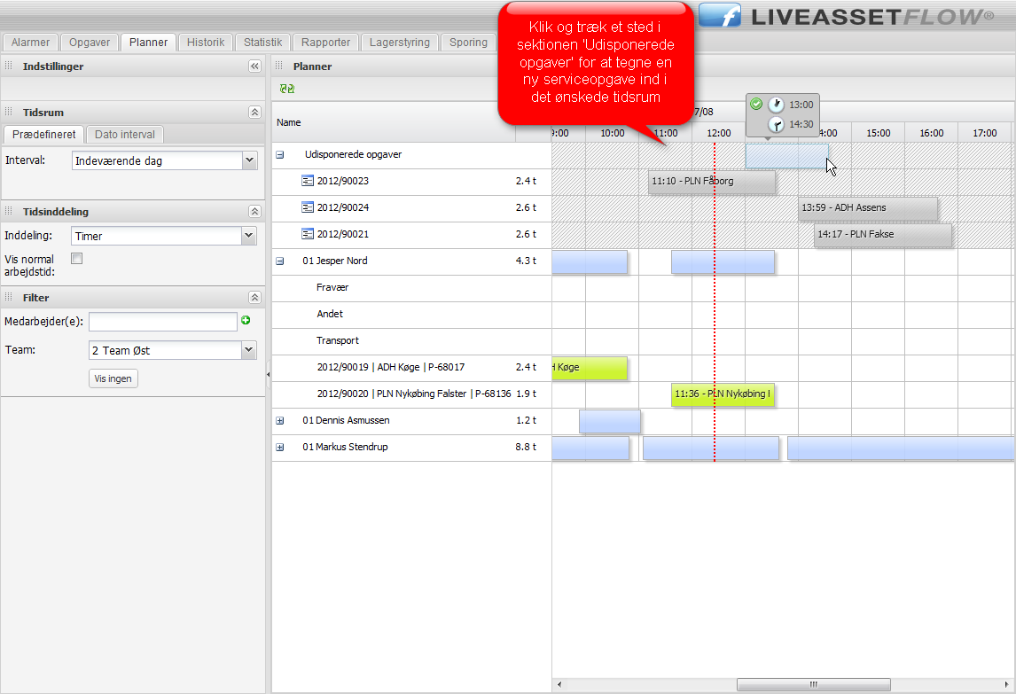Open the Interval dropdown

coord(249,160)
